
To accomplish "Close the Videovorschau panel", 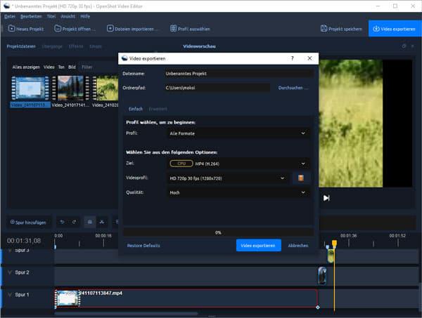I will pos(412,46).
